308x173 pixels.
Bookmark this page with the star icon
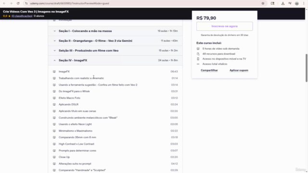tap(263, 3)
